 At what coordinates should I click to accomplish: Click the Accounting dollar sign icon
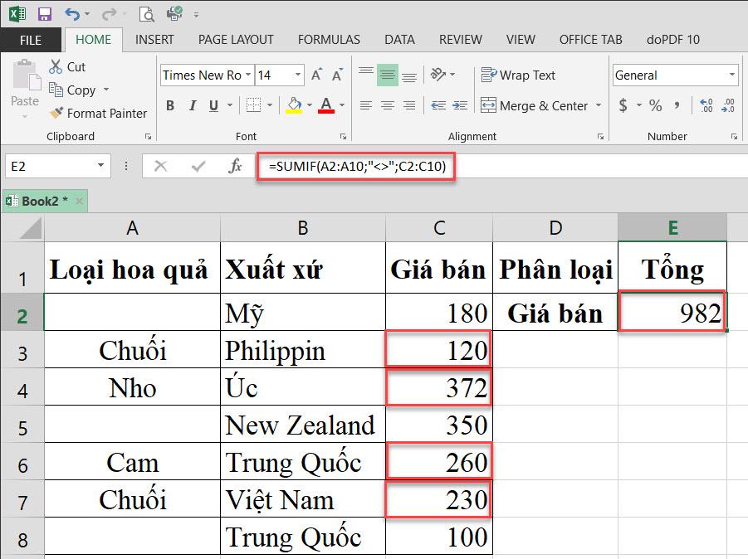[622, 105]
